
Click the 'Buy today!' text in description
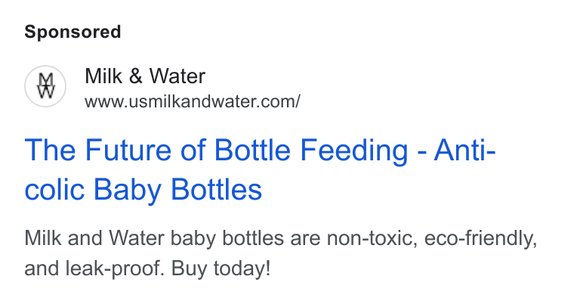tap(221, 268)
